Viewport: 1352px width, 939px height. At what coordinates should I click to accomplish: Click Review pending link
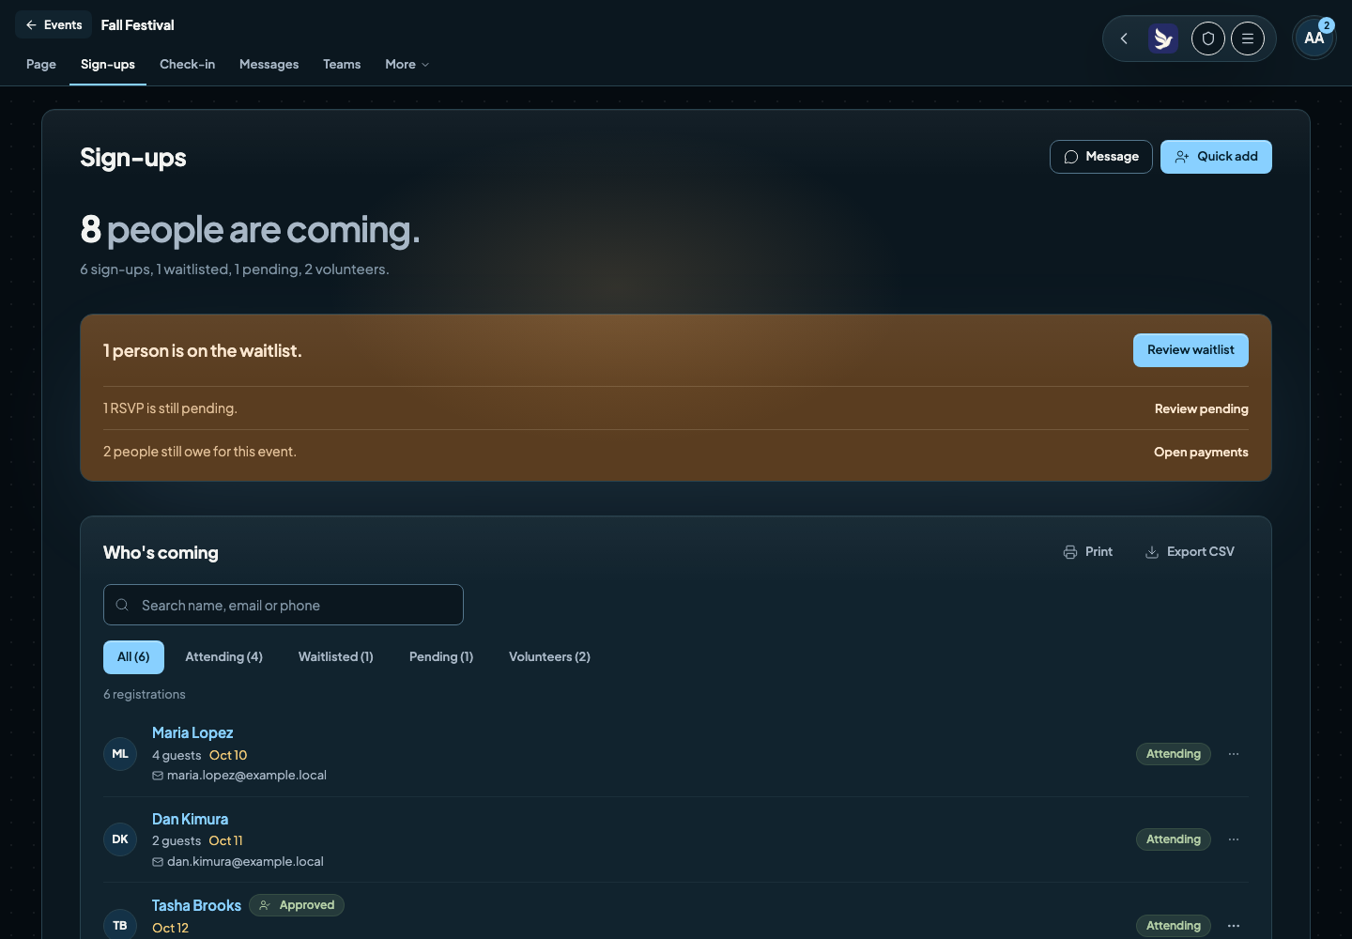point(1202,409)
